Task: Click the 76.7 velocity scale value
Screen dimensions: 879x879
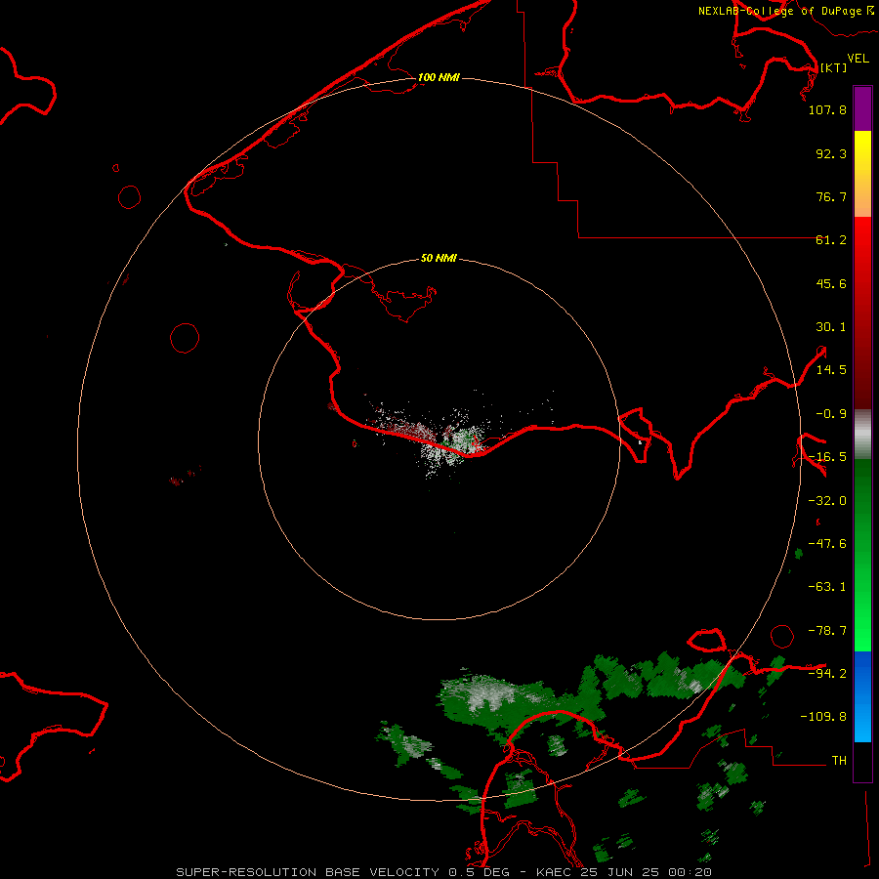Action: point(831,196)
